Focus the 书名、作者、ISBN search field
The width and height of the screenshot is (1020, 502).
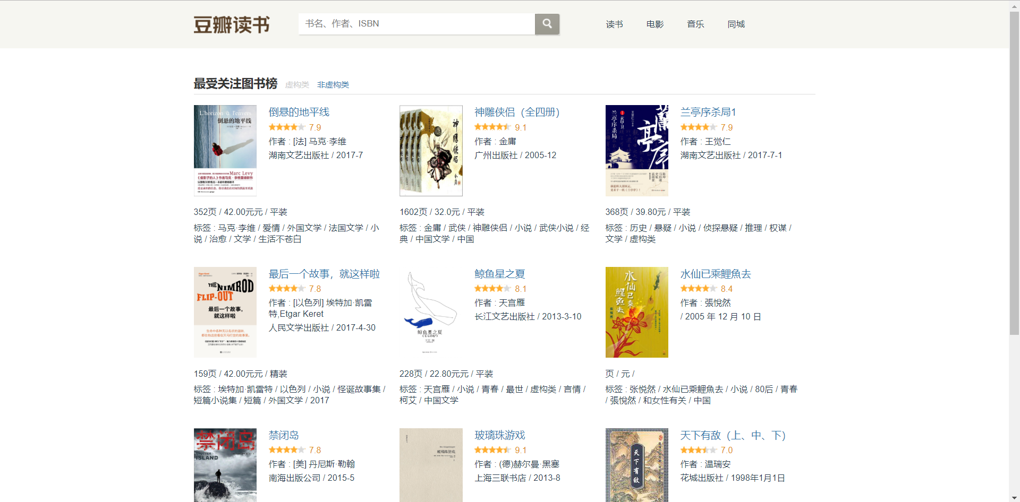416,24
